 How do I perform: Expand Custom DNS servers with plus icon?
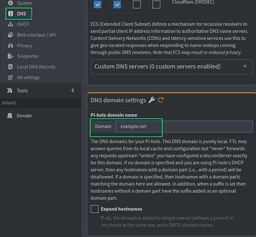245,66
